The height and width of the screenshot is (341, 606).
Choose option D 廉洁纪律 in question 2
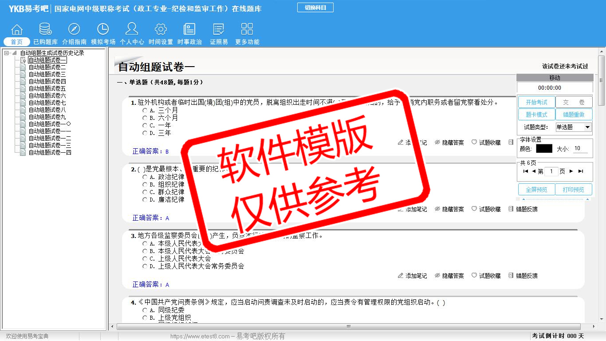[x=145, y=200]
